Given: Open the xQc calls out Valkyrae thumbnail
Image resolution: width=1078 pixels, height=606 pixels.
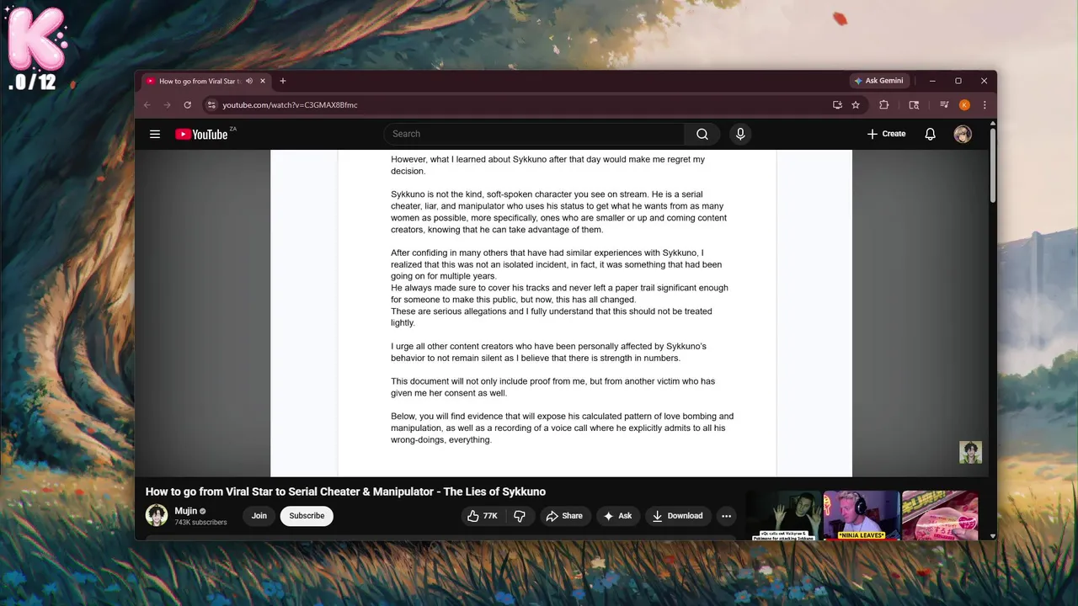Looking at the screenshot, I should coord(783,515).
